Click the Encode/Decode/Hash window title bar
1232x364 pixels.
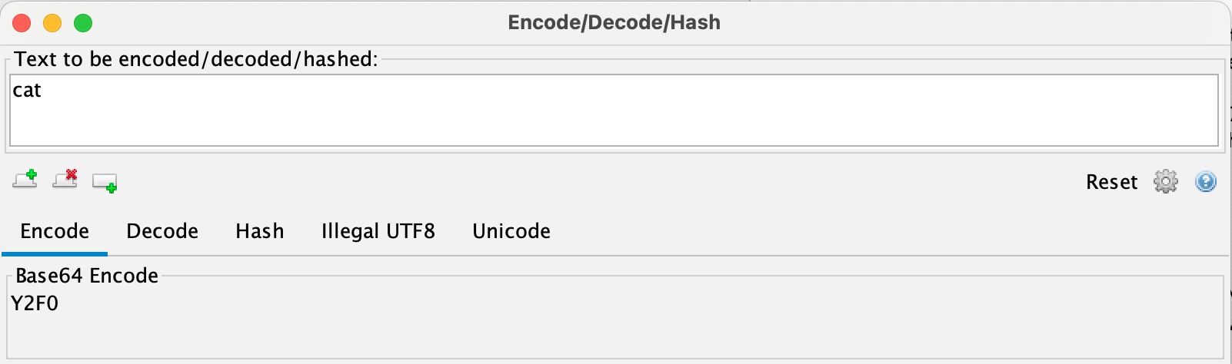[x=614, y=22]
